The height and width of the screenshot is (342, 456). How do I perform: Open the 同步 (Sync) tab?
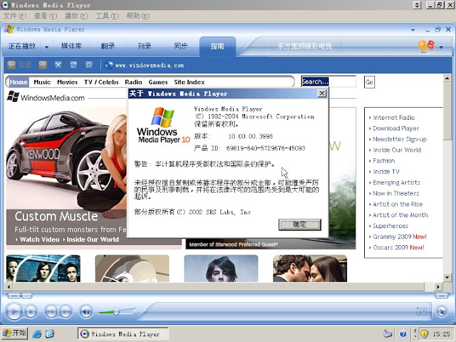pyautogui.click(x=180, y=46)
